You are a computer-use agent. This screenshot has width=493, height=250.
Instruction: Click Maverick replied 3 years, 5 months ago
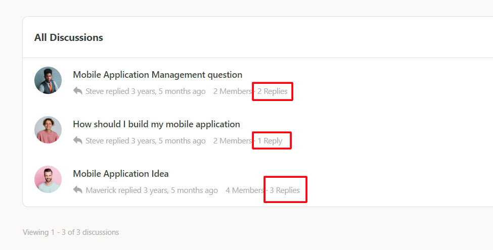pos(152,190)
